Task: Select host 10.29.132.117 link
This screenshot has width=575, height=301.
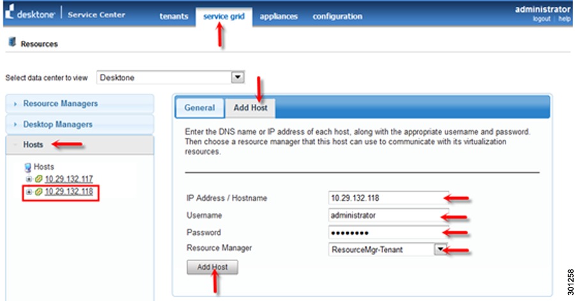Action: click(68, 179)
